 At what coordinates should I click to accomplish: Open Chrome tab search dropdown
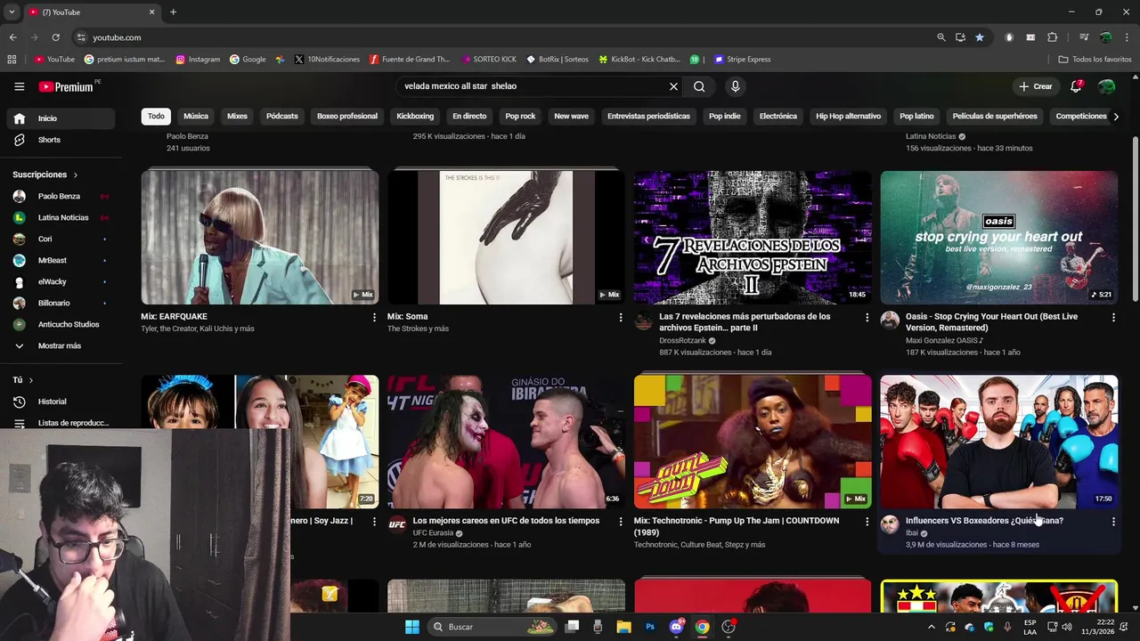12,12
